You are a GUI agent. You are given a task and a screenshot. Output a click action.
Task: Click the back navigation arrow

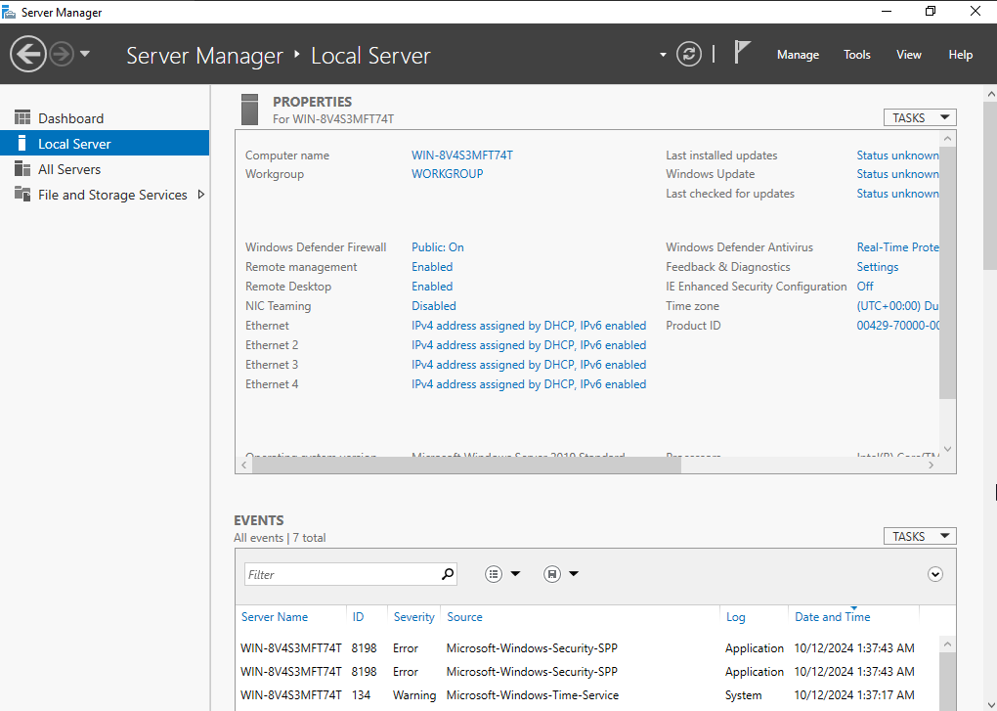(x=28, y=54)
